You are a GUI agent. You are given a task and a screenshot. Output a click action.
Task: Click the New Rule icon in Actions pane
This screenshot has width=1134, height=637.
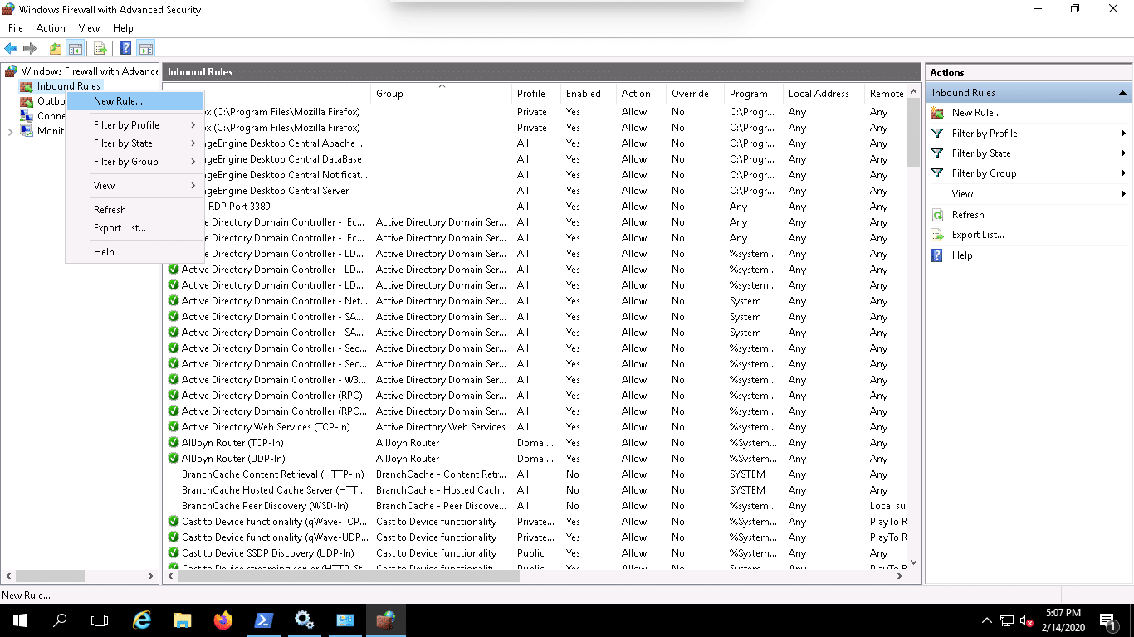tap(937, 113)
